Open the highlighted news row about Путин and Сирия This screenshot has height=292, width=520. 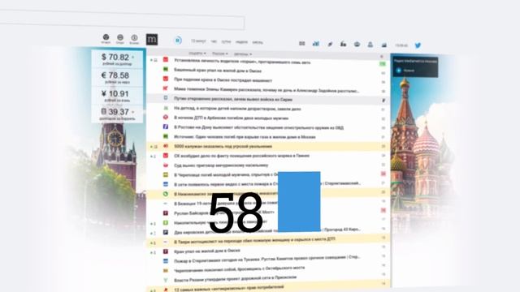267,99
